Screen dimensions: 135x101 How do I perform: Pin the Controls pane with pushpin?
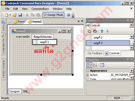(x=128, y=20)
